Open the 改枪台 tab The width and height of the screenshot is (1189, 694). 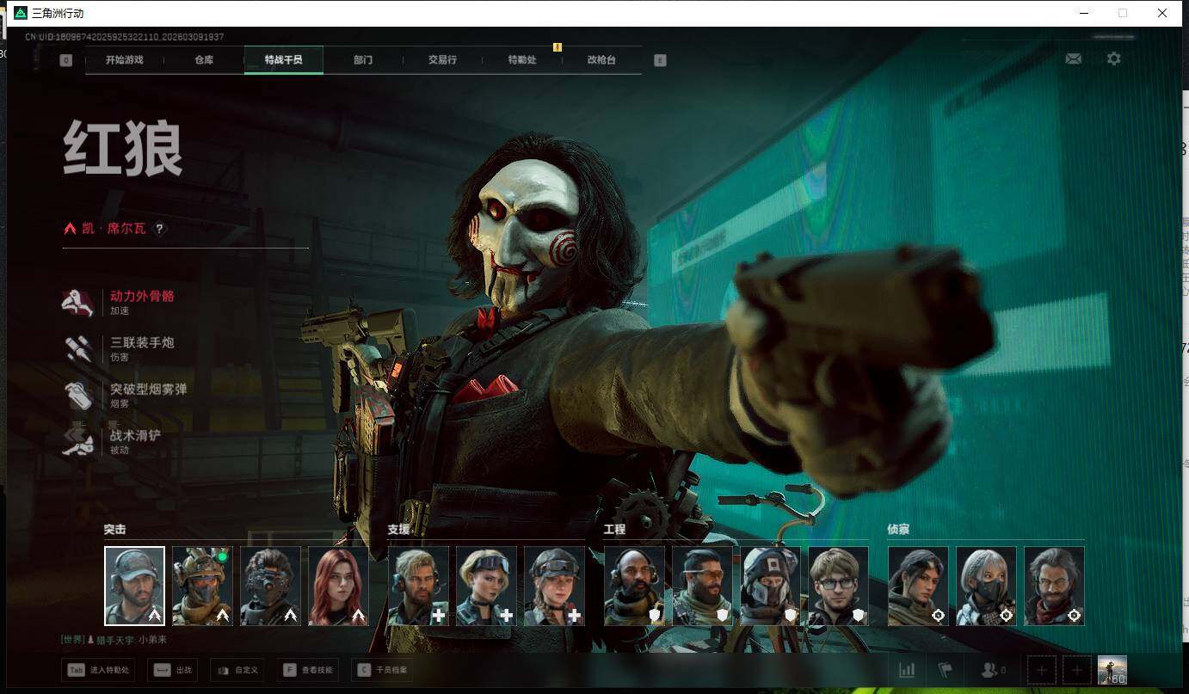pyautogui.click(x=601, y=60)
